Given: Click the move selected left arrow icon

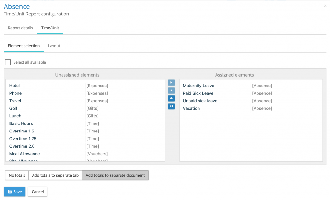Looking at the screenshot, I should pyautogui.click(x=171, y=91).
